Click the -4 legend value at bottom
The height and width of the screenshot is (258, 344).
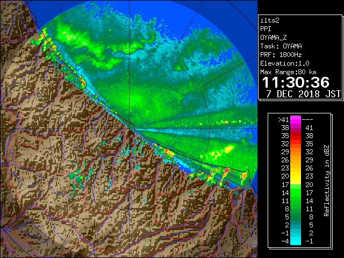pyautogui.click(x=285, y=241)
